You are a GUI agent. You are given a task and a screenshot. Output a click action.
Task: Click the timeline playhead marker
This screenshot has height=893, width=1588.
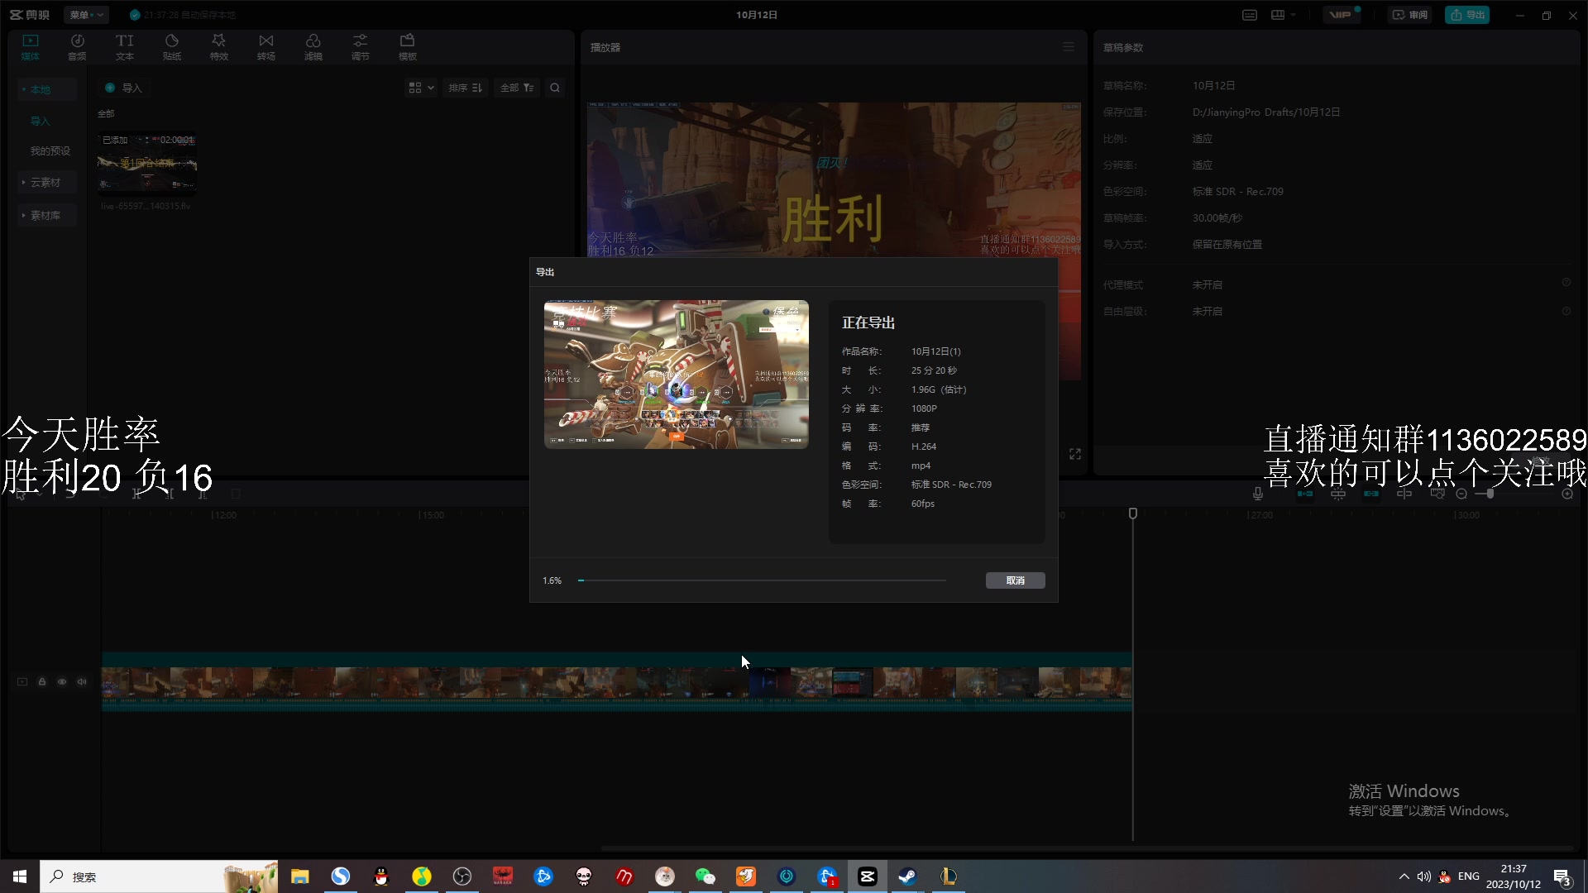pos(1133,513)
